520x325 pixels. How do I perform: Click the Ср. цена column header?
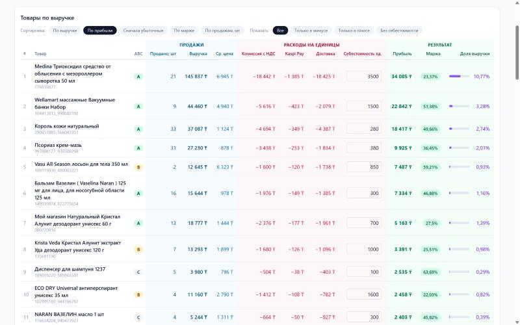pos(224,54)
